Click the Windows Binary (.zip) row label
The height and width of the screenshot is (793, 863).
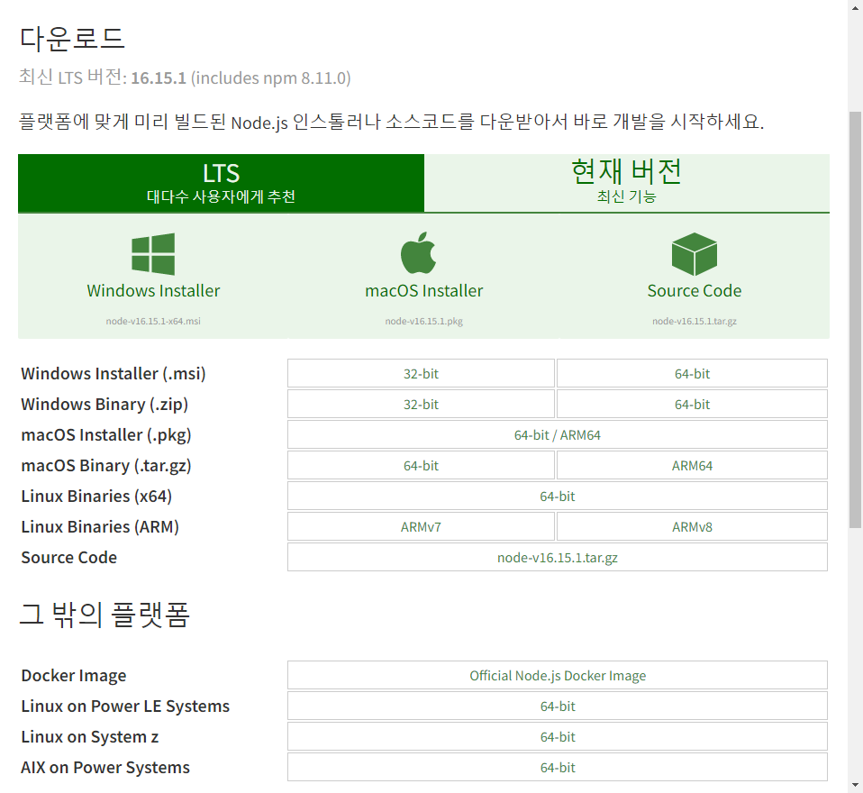pos(104,405)
